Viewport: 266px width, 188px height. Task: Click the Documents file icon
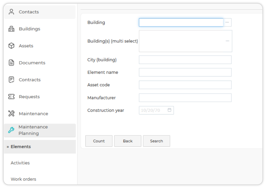coord(11,63)
